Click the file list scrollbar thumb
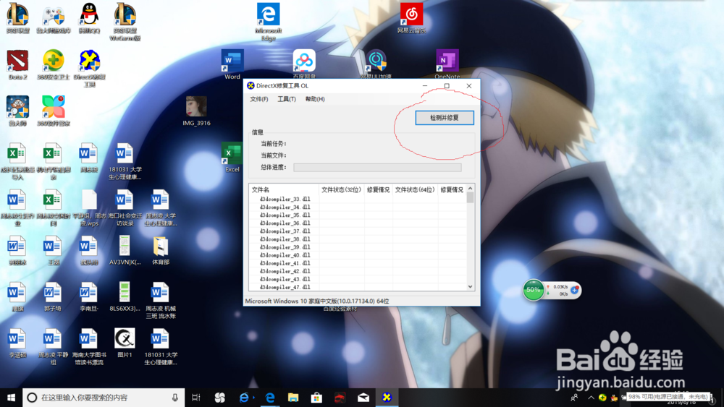The height and width of the screenshot is (407, 724). click(470, 198)
